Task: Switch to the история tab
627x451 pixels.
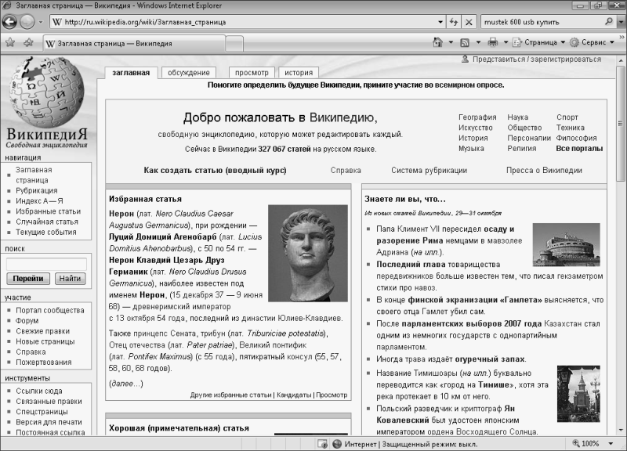Action: tap(299, 73)
